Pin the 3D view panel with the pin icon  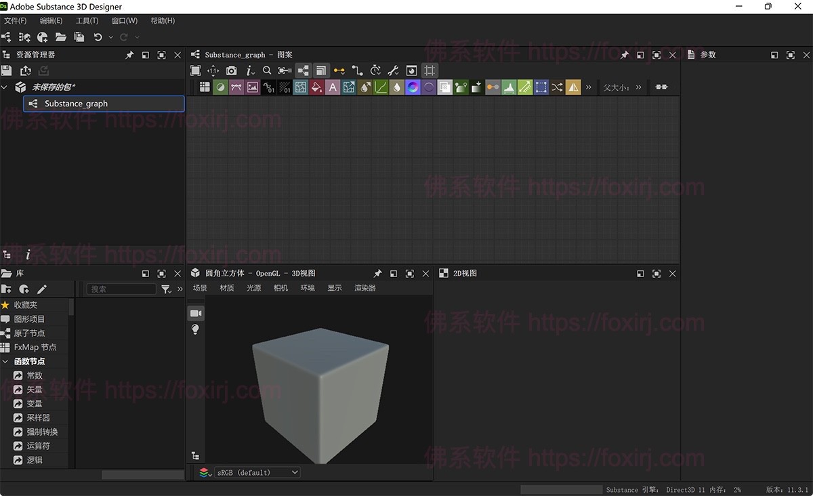pyautogui.click(x=377, y=273)
